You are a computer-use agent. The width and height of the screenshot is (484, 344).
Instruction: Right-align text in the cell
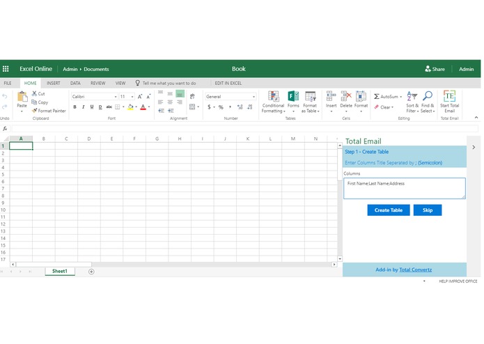tap(180, 102)
